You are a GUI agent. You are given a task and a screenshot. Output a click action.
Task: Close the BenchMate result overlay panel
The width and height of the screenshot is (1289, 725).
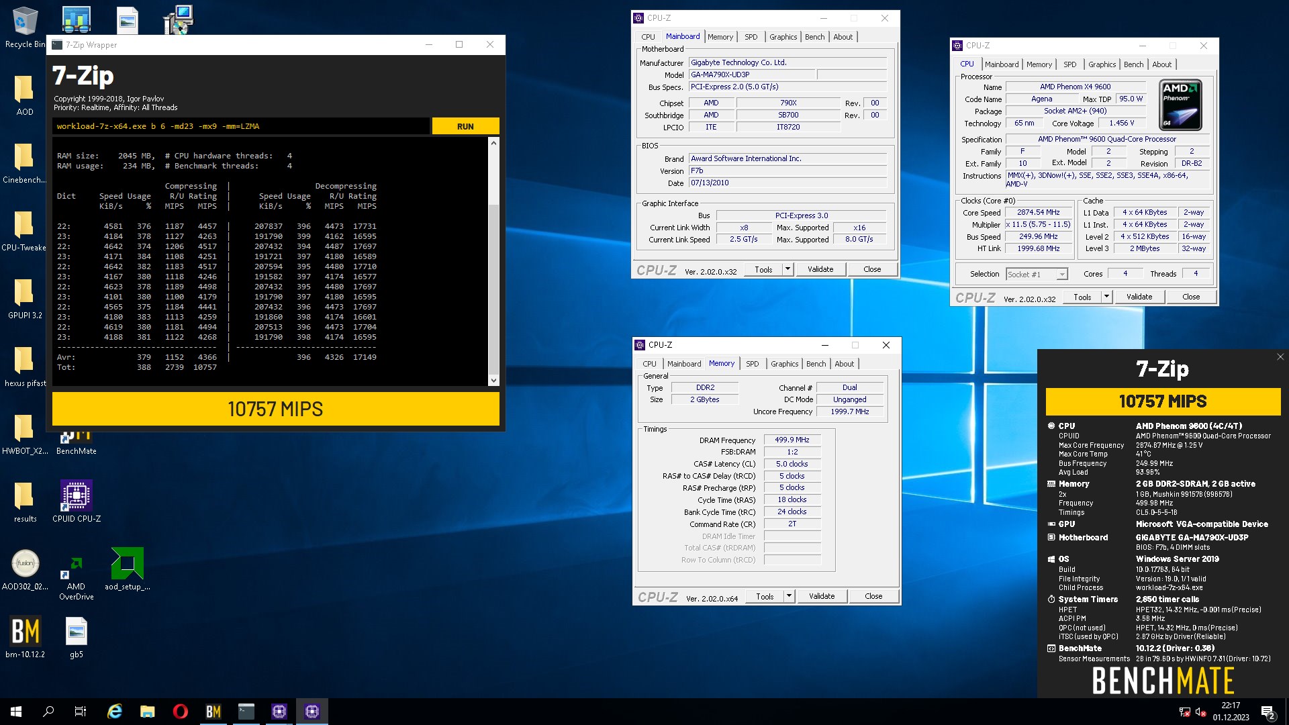[x=1280, y=357]
